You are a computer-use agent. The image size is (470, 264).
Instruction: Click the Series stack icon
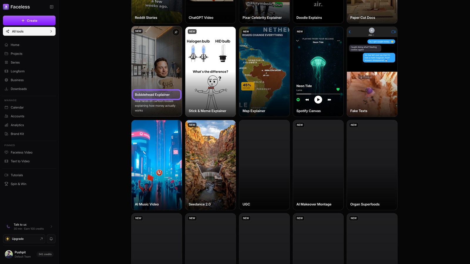tap(6, 62)
